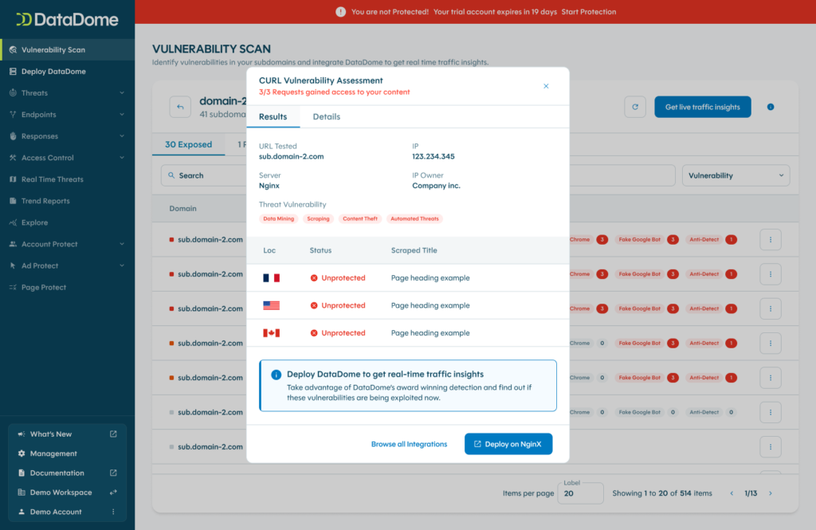Close the CURL Vulnerability Assessment dialog
This screenshot has width=816, height=530.
point(546,86)
